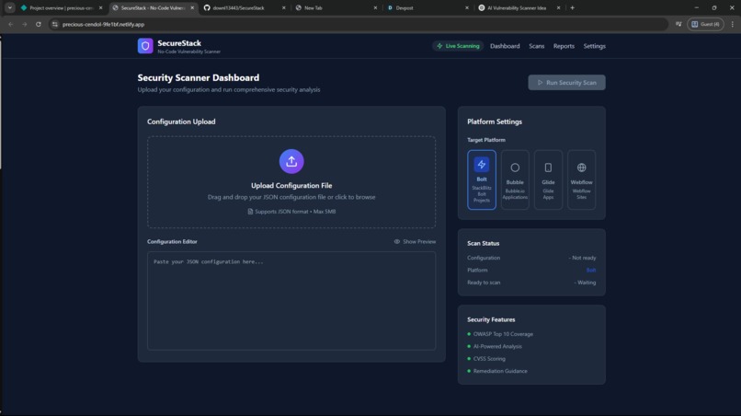This screenshot has width=741, height=416.
Task: Click the SecureStack brand name
Action: (x=179, y=43)
